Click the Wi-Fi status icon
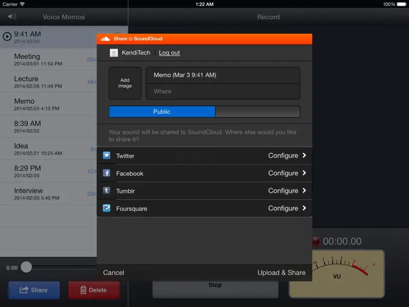The width and height of the screenshot is (409, 307). coord(22,4)
